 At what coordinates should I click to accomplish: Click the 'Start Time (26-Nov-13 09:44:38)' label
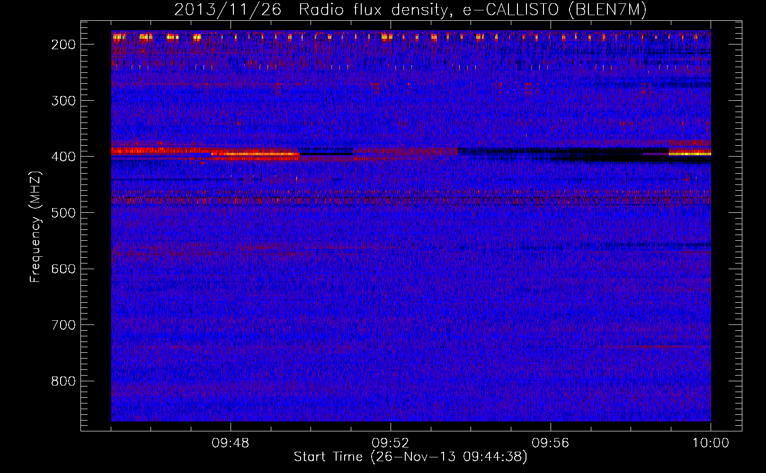click(410, 457)
